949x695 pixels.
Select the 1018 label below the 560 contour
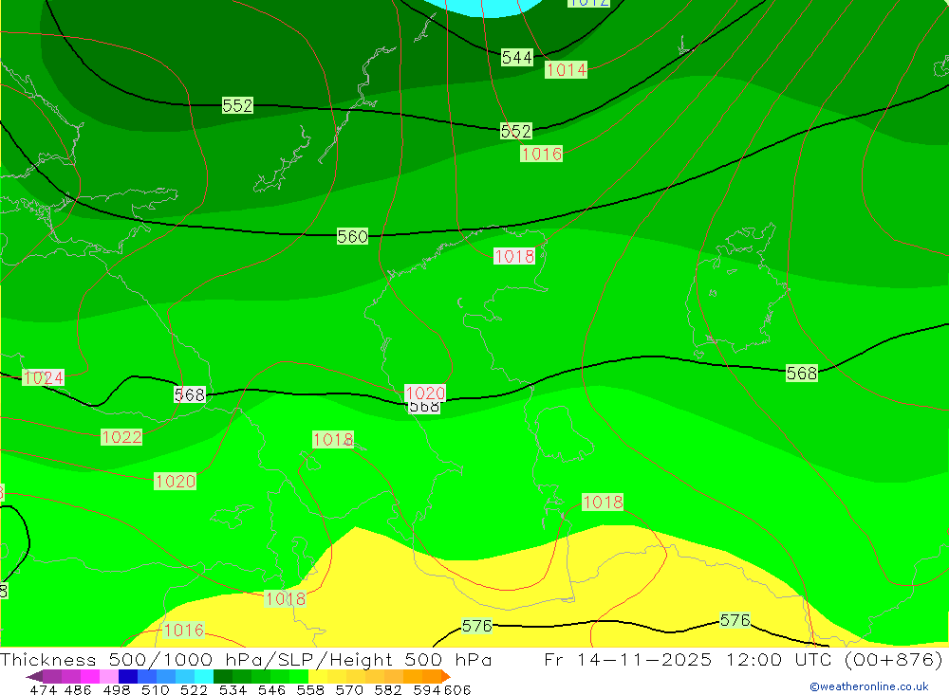(514, 256)
